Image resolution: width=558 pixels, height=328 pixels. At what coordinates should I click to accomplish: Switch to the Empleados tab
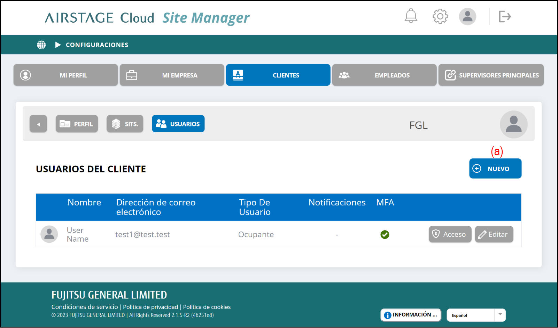[x=384, y=75]
